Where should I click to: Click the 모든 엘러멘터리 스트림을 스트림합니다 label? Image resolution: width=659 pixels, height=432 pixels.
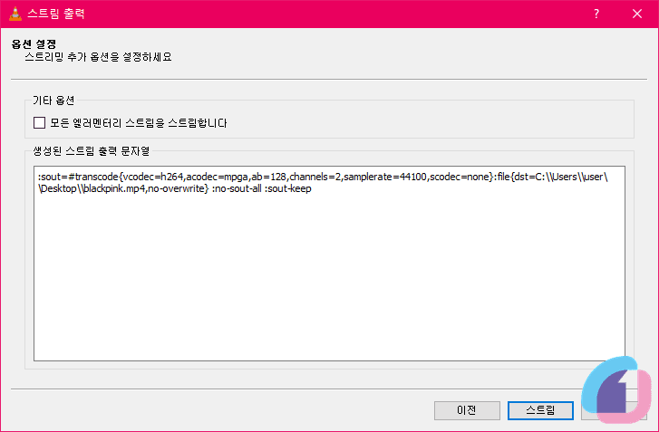pos(139,123)
